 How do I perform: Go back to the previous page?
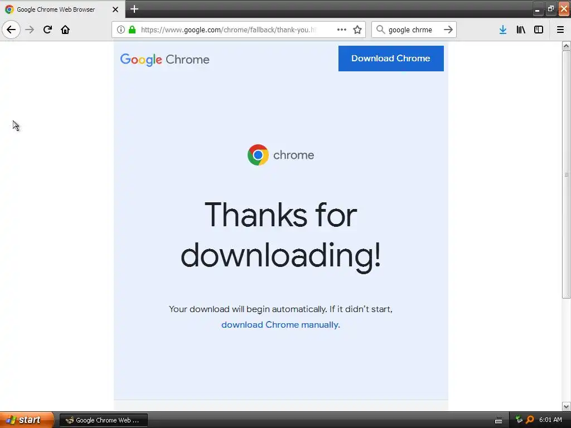[11, 30]
